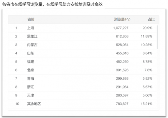Viewport: 168px width, 118px height.
Task: Select the 其余地区 row label
Action: (x=34, y=104)
